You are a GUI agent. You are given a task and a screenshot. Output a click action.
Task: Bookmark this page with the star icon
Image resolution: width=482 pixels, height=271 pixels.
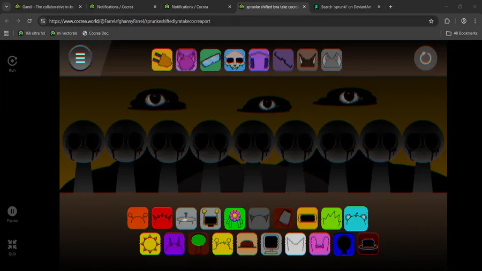(431, 21)
